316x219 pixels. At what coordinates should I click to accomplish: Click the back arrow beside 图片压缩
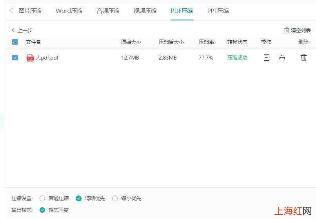11,11
